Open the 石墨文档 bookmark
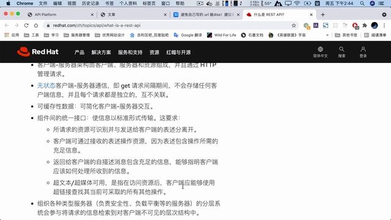The height and width of the screenshot is (220, 391). 252,35
